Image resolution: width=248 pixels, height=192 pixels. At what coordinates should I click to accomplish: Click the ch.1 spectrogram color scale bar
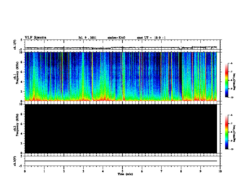pos(226,80)
